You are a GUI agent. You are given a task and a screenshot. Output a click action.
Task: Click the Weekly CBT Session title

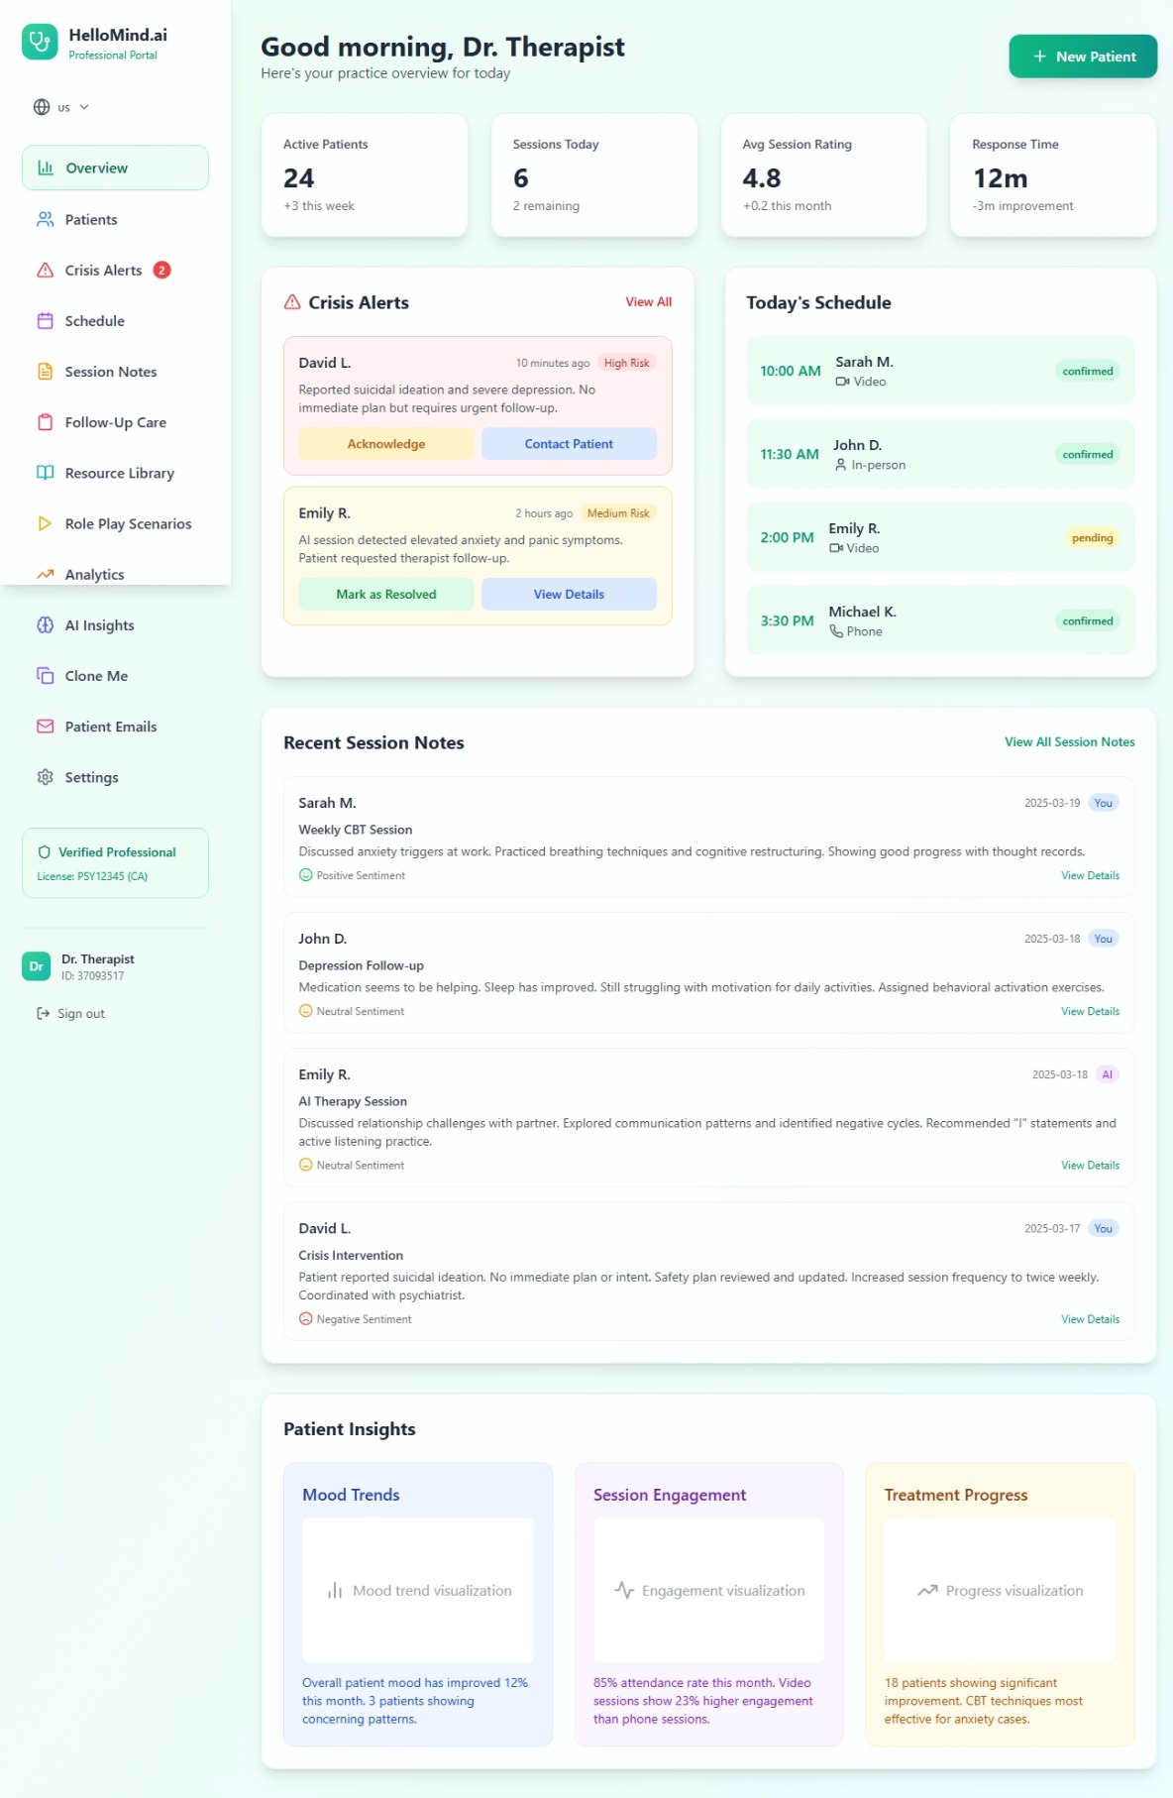coord(356,830)
